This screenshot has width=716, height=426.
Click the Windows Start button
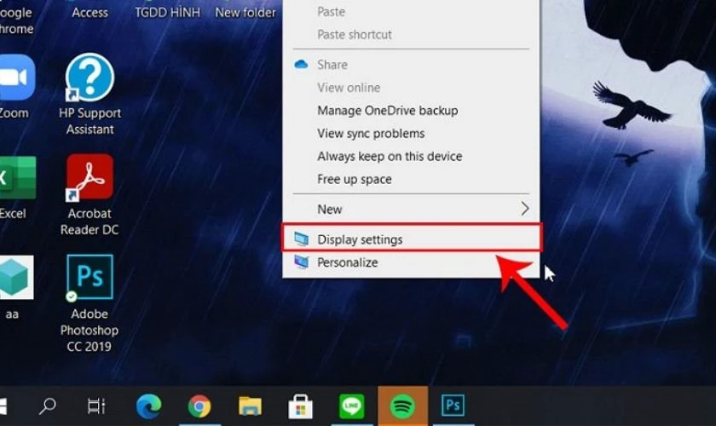[3, 406]
